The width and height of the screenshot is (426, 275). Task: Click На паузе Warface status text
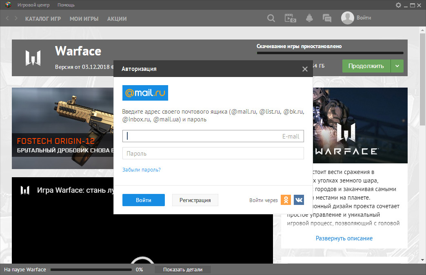(x=25, y=270)
